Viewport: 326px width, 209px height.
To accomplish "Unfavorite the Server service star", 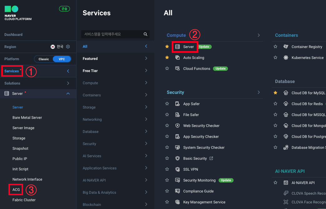I will point(167,46).
